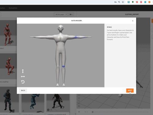Open the gear settings dropdown
Image resolution: width=153 pixels, height=115 pixels.
(x=71, y=14)
